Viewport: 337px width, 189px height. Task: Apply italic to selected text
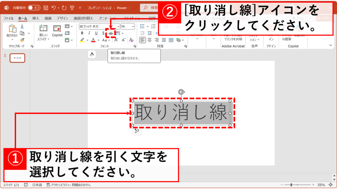89,33
